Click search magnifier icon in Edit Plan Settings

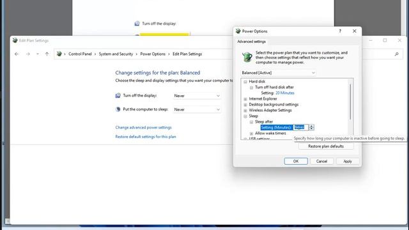click(396, 54)
